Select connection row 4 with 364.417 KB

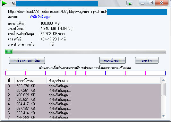83,104
